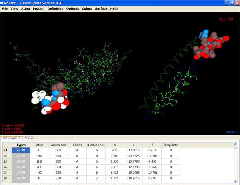Viewport: 240px width, 185px height.
Task: Click X value '9.71'
Action: tap(115, 150)
